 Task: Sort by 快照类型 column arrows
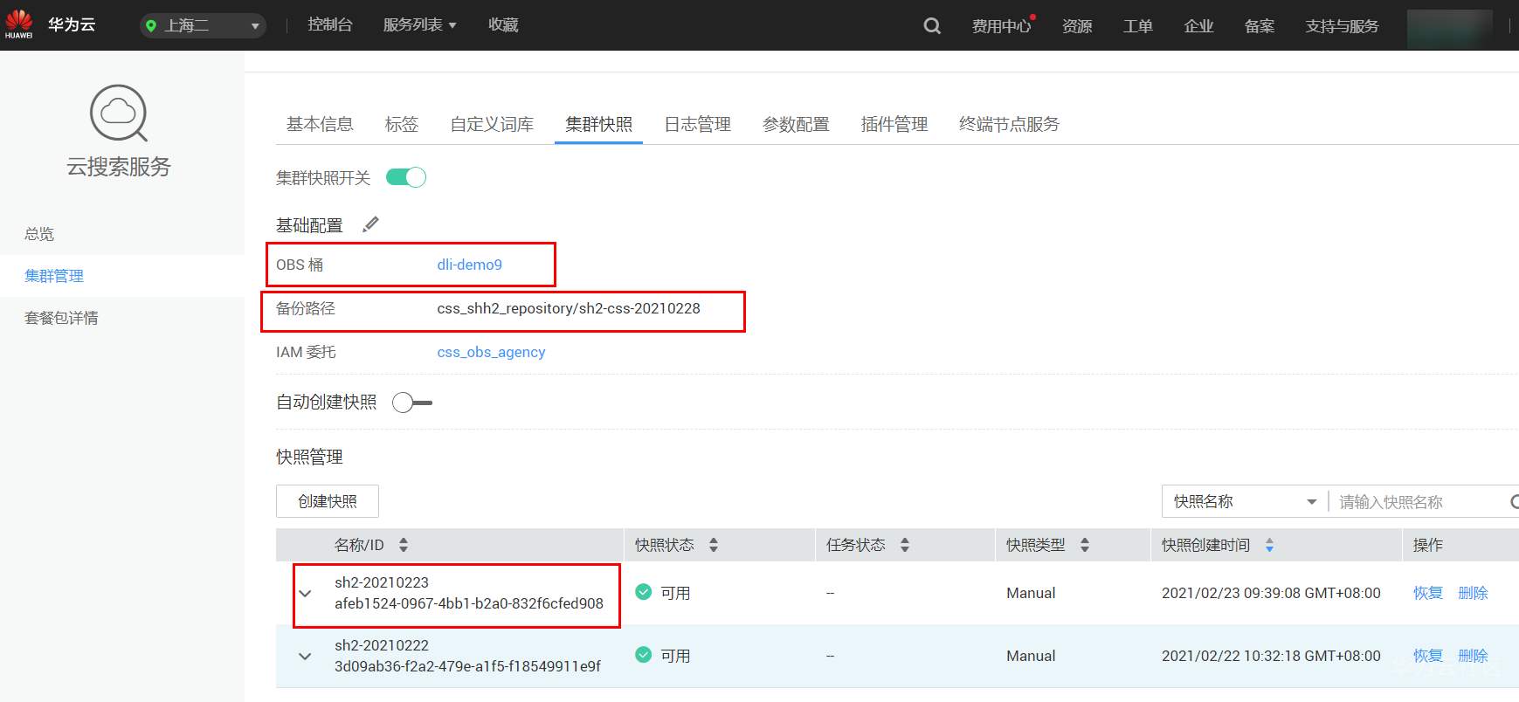point(1085,545)
